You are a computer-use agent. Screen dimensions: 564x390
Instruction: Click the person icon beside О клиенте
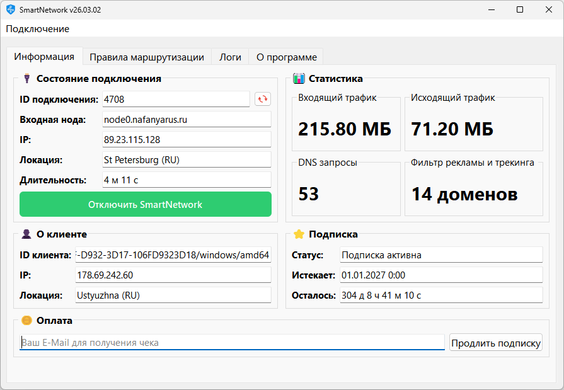[25, 233]
